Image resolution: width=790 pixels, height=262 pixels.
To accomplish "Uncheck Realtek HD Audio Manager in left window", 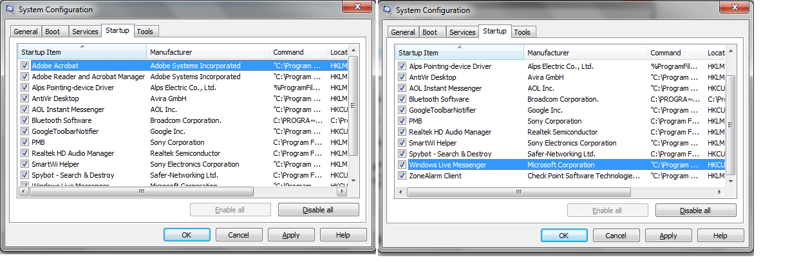I will point(25,153).
